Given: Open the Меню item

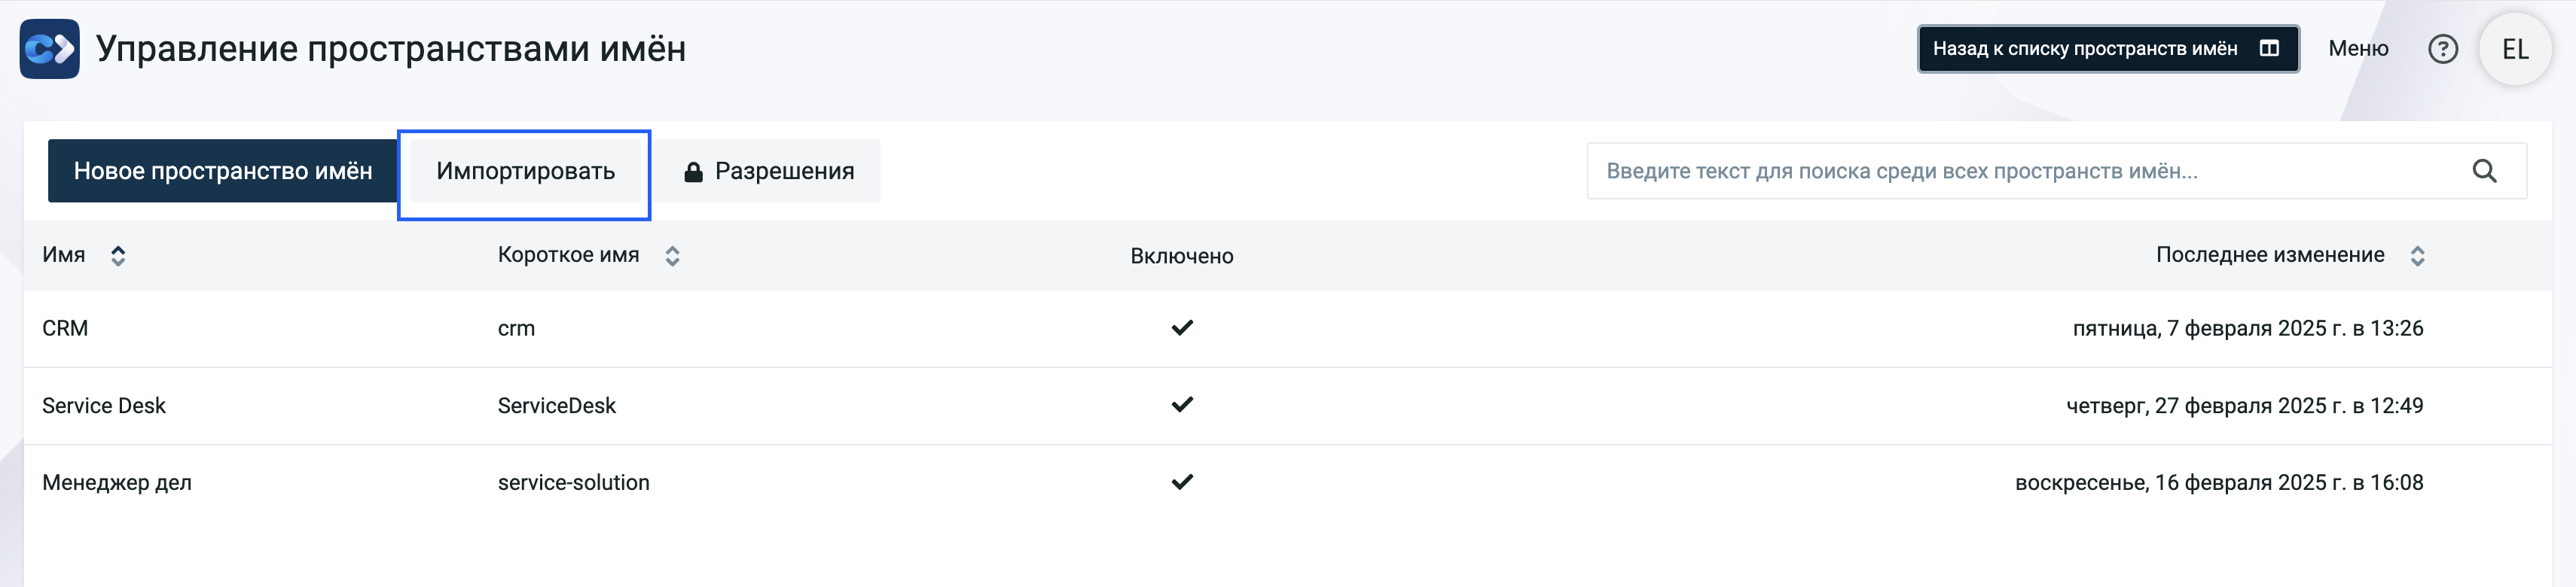Looking at the screenshot, I should 2358,49.
